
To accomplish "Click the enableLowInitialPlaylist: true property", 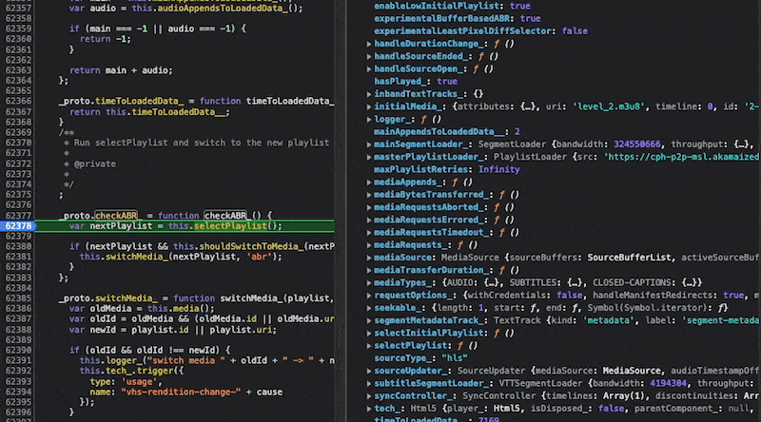I will coord(453,6).
